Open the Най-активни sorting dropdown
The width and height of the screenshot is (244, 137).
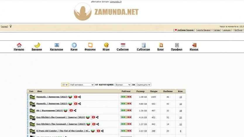coord(82,85)
